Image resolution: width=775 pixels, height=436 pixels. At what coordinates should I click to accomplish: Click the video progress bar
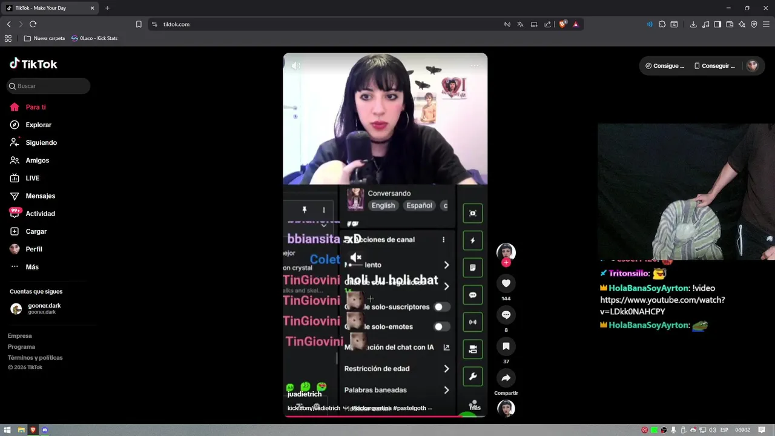(385, 416)
